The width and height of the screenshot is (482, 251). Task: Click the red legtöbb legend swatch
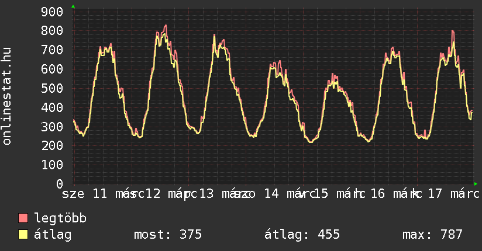click(23, 219)
